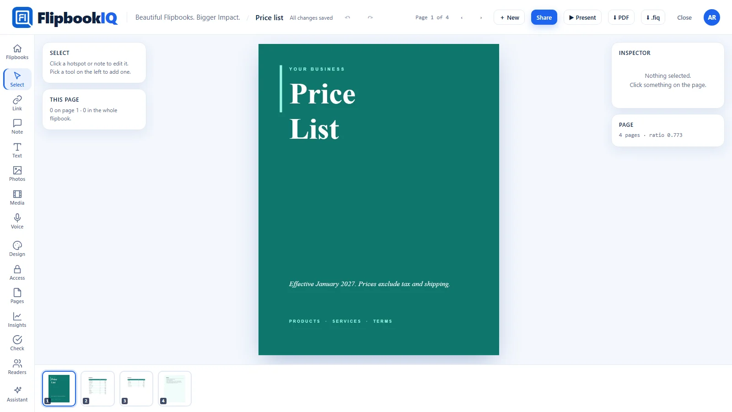
Task: Select the page 4 thumbnail
Action: (175, 389)
